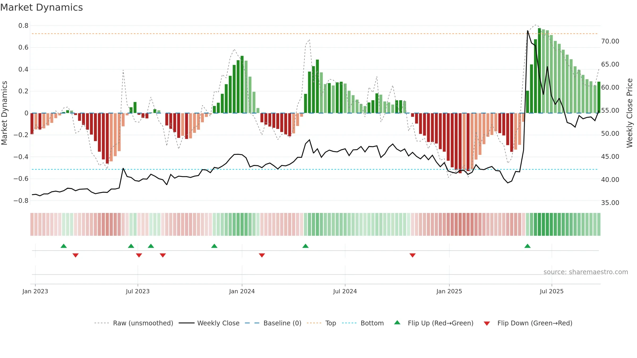Click the Jan 2025 x-axis label
This screenshot has height=358, width=637.
click(x=449, y=291)
